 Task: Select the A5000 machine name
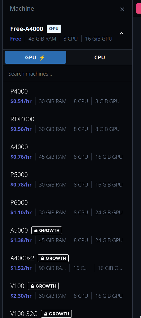(19, 230)
